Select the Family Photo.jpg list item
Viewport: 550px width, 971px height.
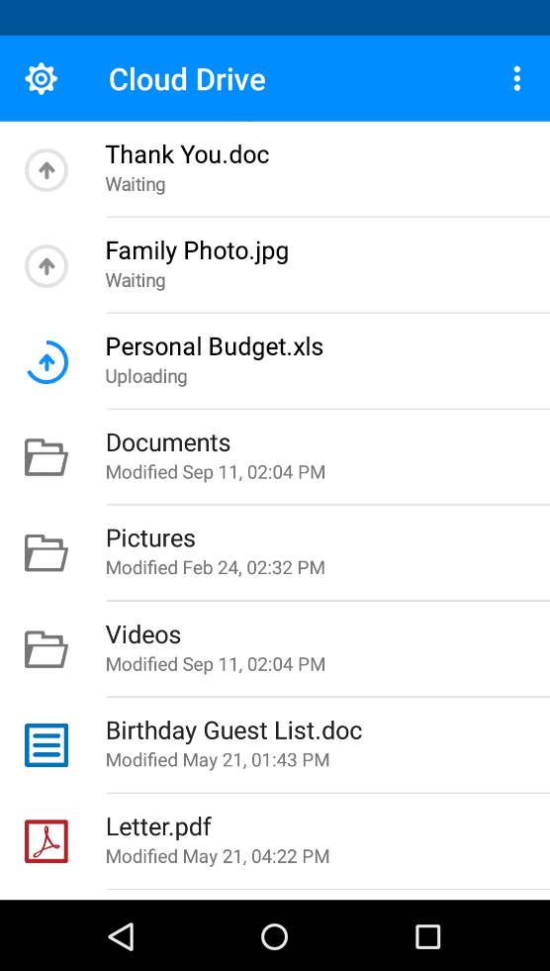[x=275, y=265]
